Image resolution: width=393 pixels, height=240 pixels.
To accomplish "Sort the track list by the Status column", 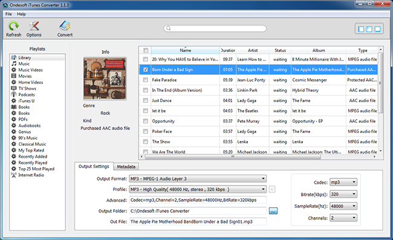I will coord(280,50).
